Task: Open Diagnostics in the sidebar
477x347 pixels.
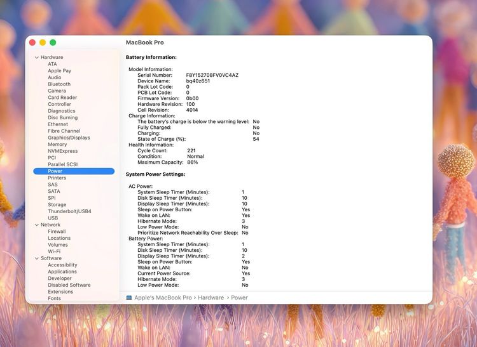Action: (62, 111)
